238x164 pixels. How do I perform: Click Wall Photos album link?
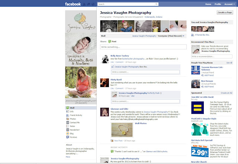[x=141, y=123]
